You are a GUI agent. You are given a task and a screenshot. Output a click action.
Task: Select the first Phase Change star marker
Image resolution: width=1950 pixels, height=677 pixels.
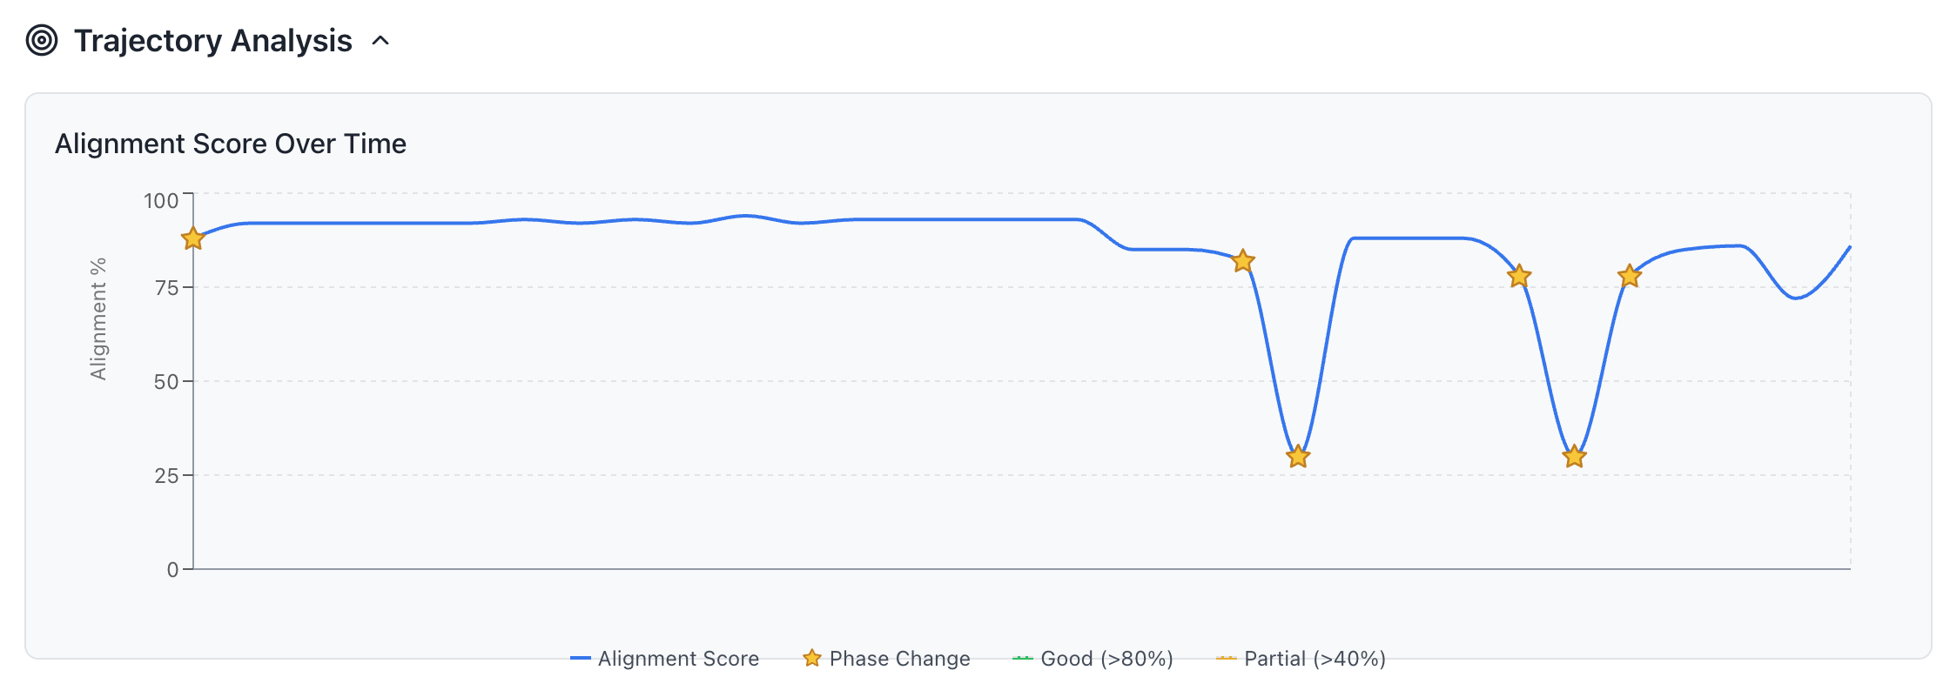tap(192, 239)
